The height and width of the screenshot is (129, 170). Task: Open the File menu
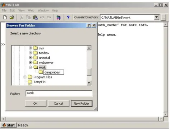4,10
